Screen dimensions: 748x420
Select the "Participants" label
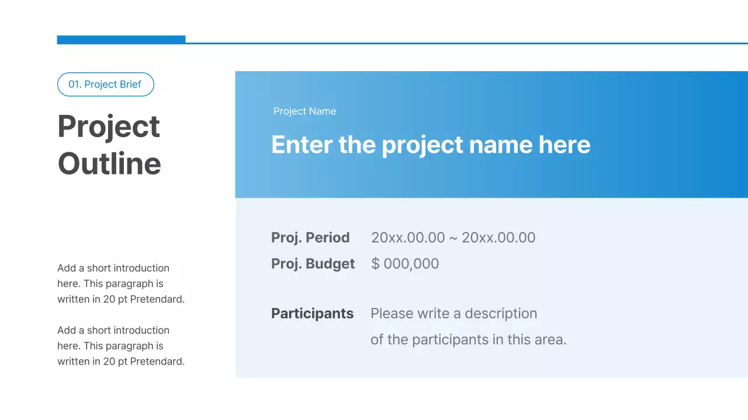coord(312,313)
